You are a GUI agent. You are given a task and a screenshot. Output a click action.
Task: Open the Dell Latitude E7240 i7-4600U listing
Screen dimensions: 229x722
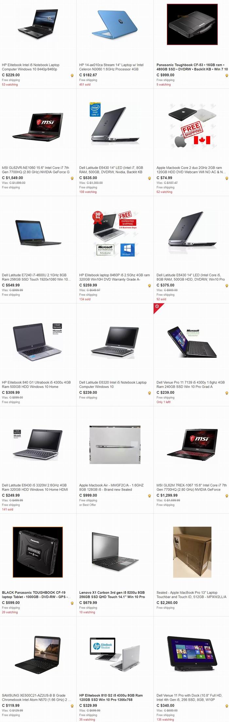36,277
